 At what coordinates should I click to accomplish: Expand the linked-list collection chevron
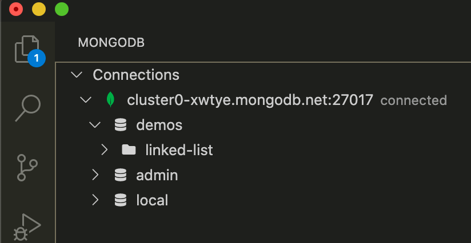(x=104, y=150)
